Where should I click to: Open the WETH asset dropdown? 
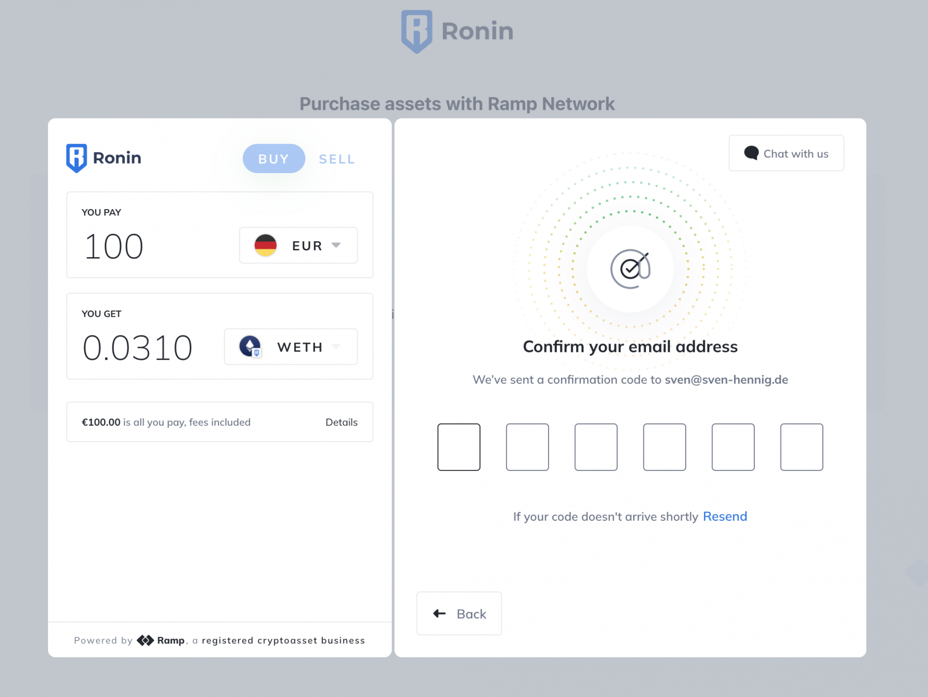(291, 347)
